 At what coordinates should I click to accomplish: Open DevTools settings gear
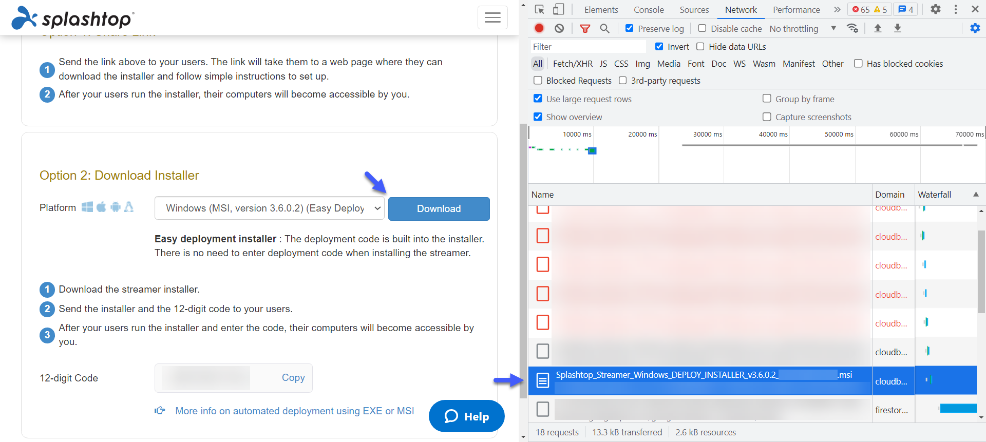[x=936, y=9]
